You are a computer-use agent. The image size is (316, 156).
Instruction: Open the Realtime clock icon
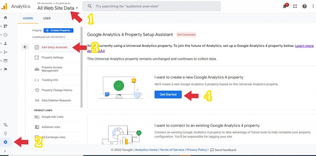pos(6,35)
